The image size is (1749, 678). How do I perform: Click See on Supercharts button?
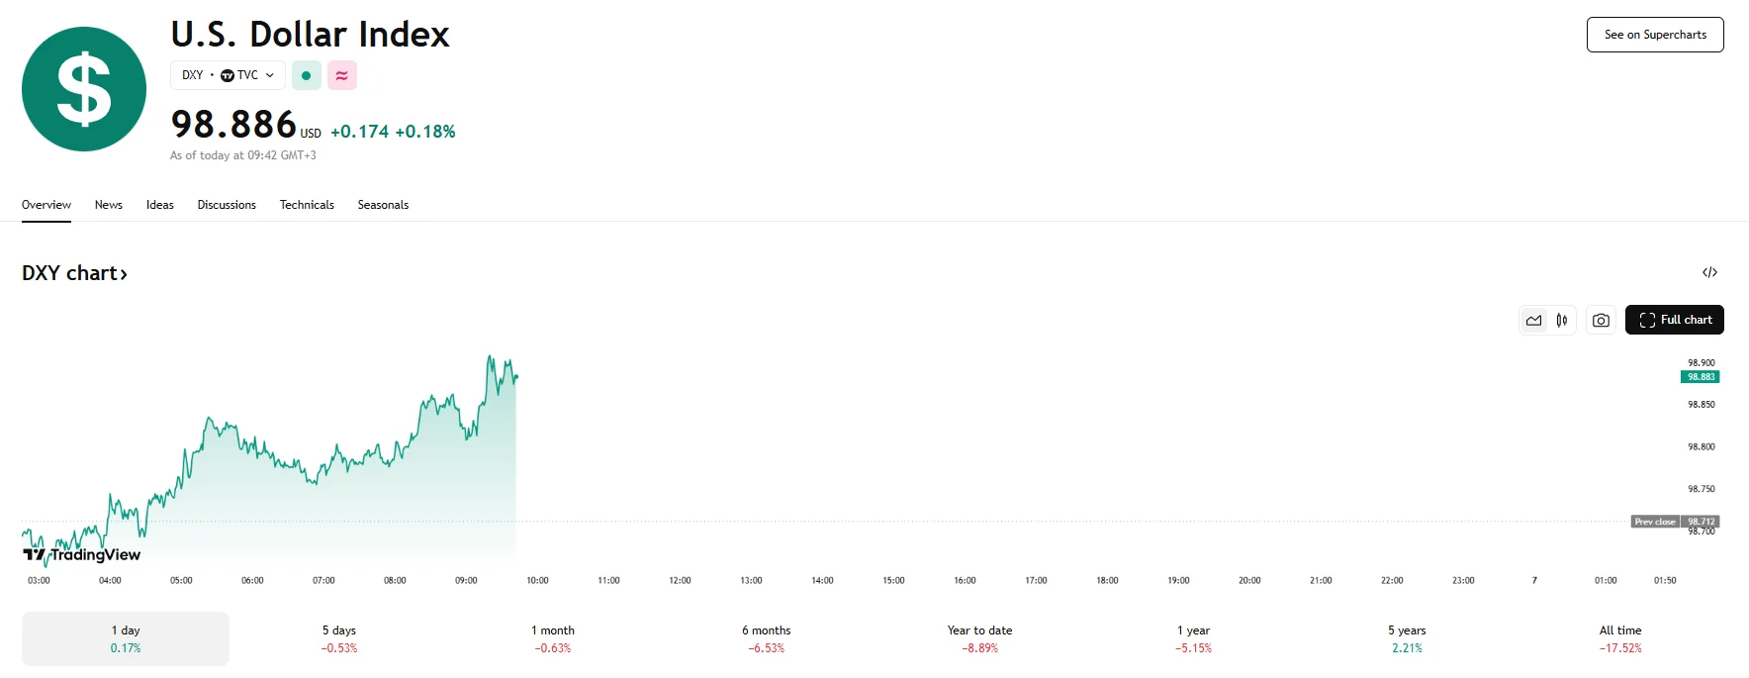(1655, 35)
